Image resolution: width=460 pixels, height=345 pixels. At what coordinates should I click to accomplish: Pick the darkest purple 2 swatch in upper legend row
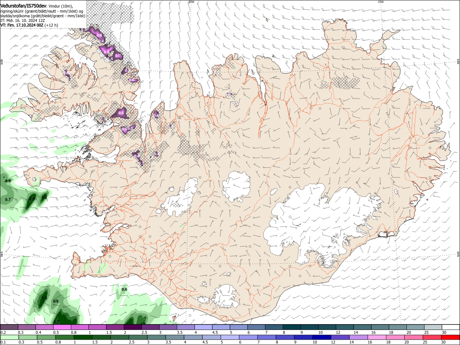(x=132, y=327)
